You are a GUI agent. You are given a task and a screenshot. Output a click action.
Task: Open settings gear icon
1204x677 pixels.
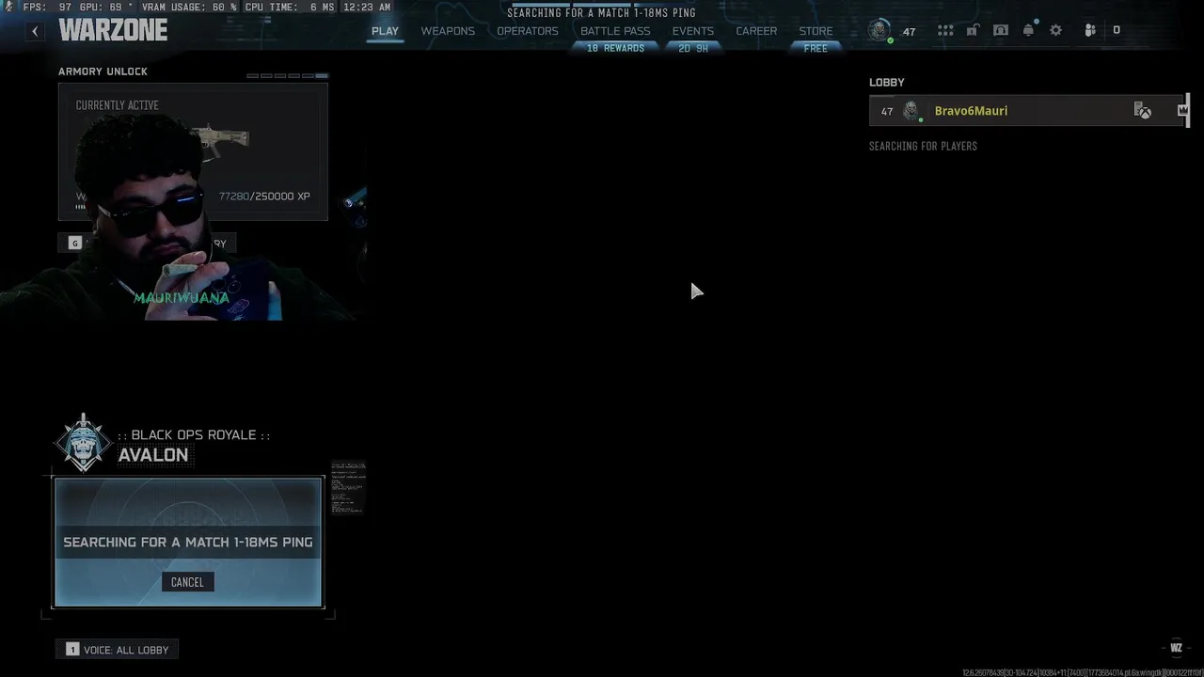(x=1056, y=30)
